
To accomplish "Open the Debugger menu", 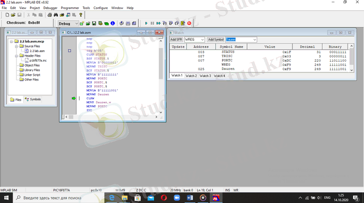I will 50,8.
